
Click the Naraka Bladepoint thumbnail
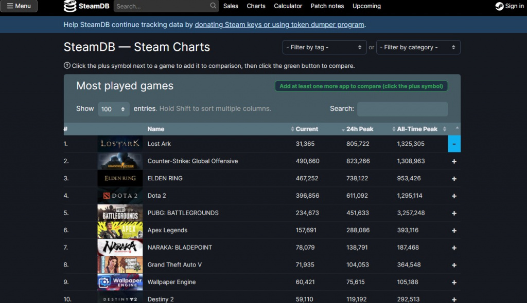click(x=120, y=248)
